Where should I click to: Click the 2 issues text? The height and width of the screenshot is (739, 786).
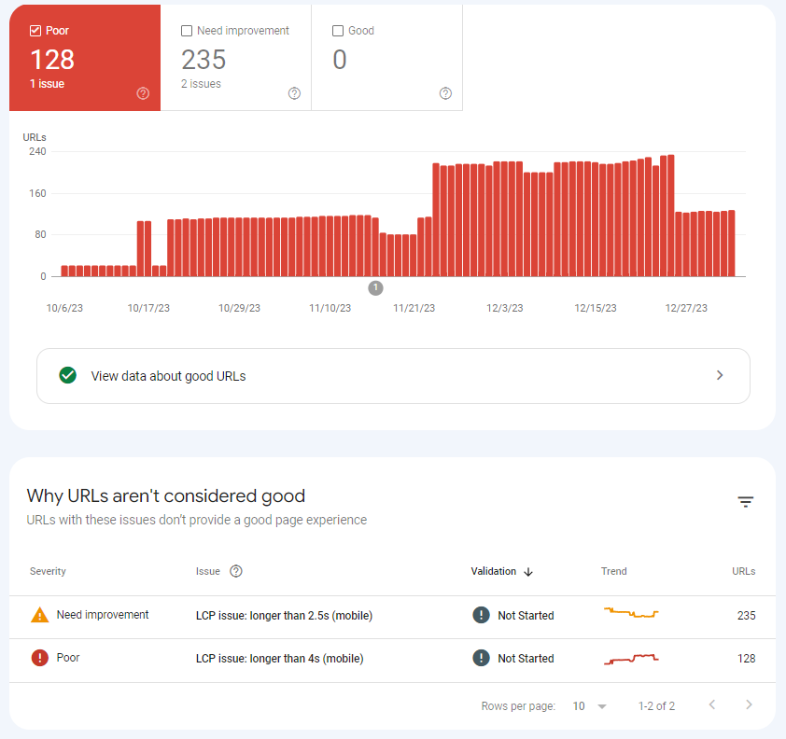(201, 84)
